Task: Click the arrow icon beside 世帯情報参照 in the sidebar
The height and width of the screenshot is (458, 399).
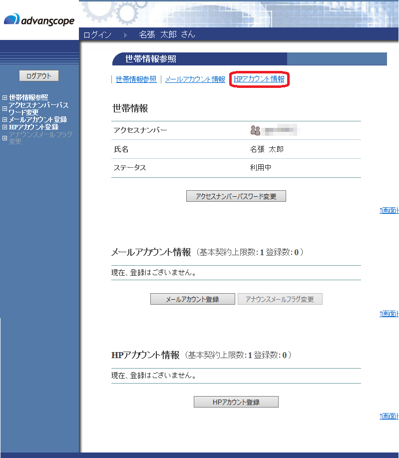Action: click(x=4, y=97)
